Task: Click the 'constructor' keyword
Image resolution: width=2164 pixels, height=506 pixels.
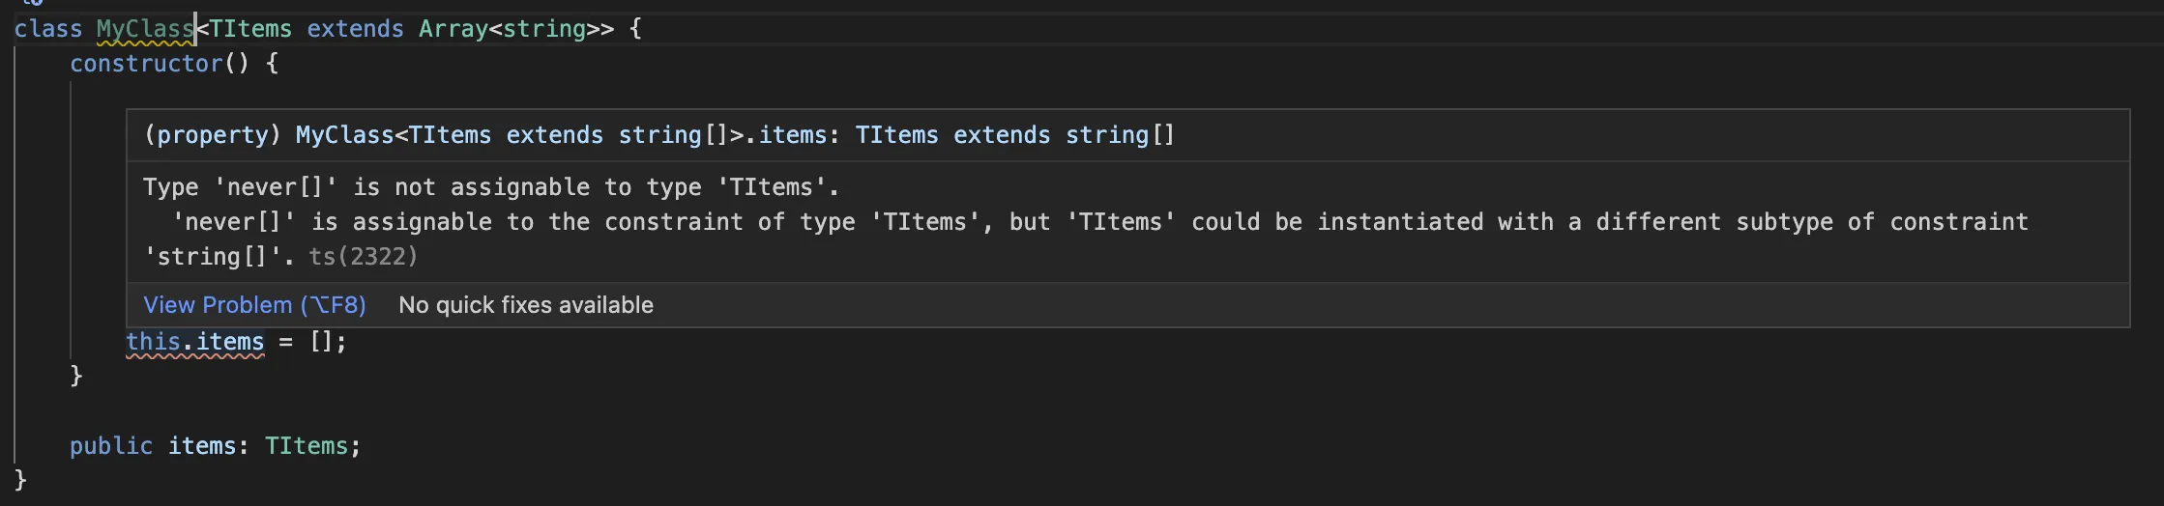Action: coord(146,64)
